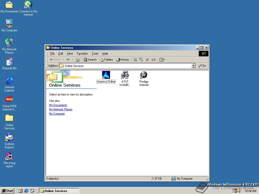The width and height of the screenshot is (259, 194).
Task: Click the task scheduler tray icon
Action: (235, 191)
